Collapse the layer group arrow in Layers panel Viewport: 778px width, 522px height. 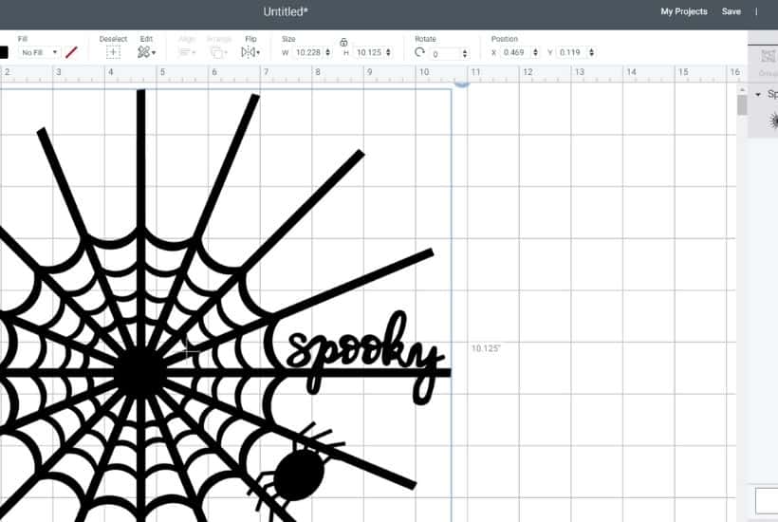758,94
